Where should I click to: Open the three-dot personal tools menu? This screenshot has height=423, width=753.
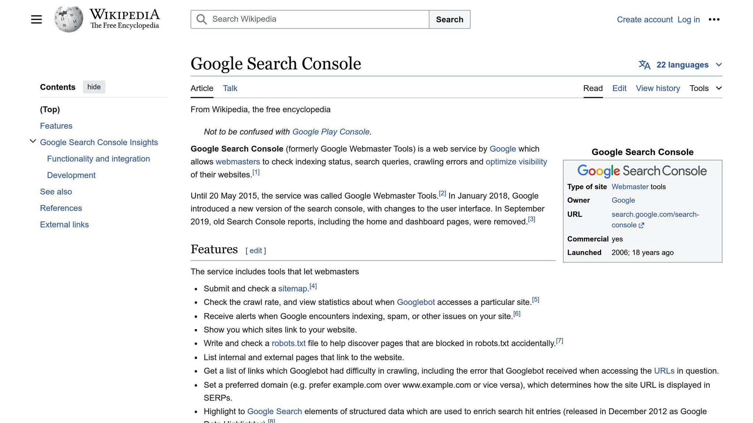[714, 19]
